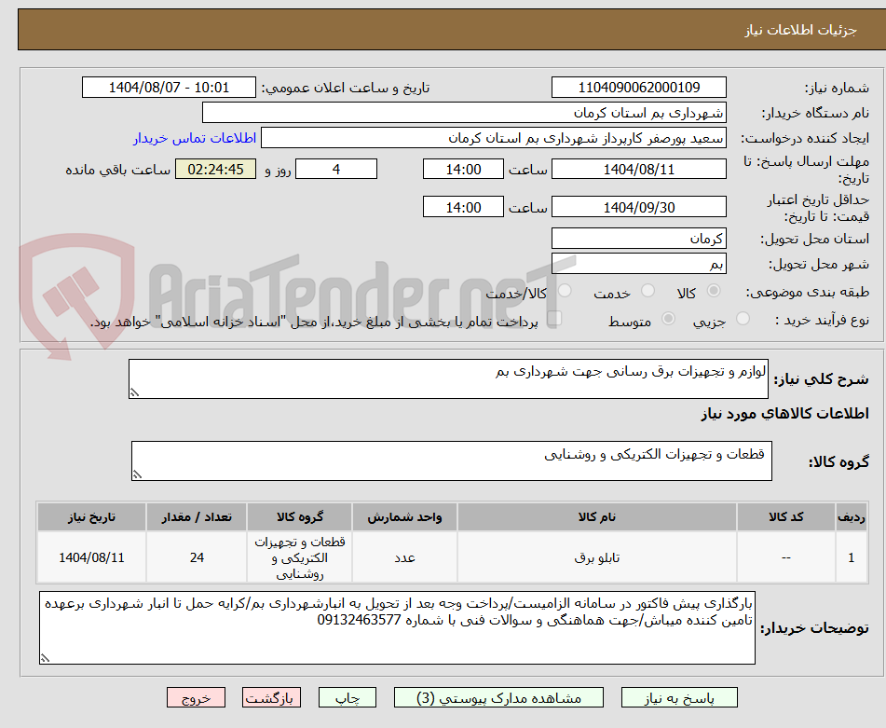The height and width of the screenshot is (728, 886).
Task: Click the 1404/08/11 response deadline field
Action: (639, 169)
